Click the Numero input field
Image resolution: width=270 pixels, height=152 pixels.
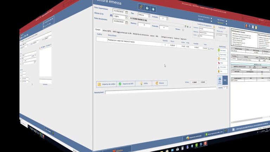(144, 25)
